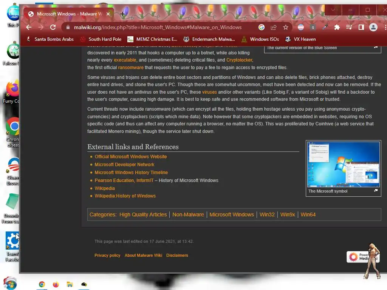
Task: Enlarge the Blue Screen caption image icon
Action: (x=376, y=47)
